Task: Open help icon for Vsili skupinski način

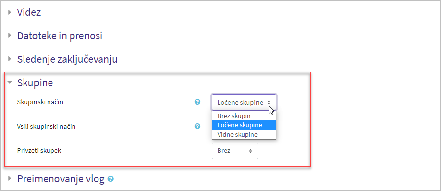Action: coord(197,126)
